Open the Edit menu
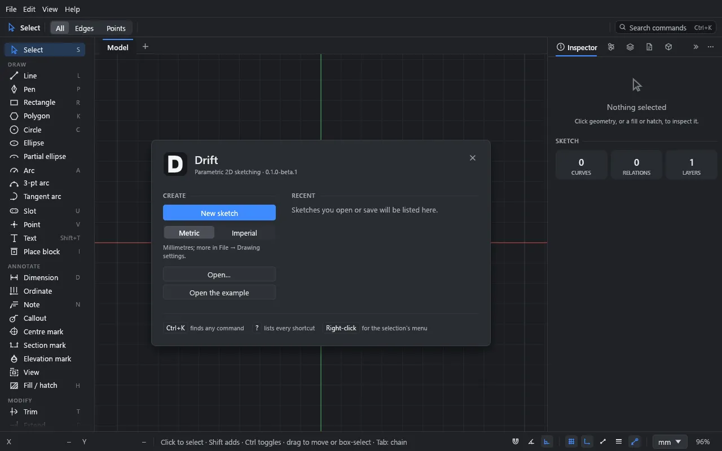This screenshot has width=722, height=451. coord(29,9)
